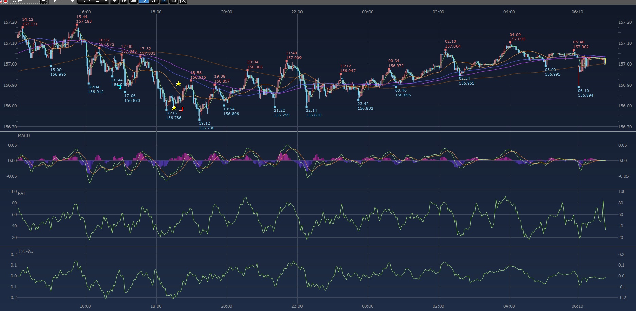Switch price display to Ask

(154, 1)
